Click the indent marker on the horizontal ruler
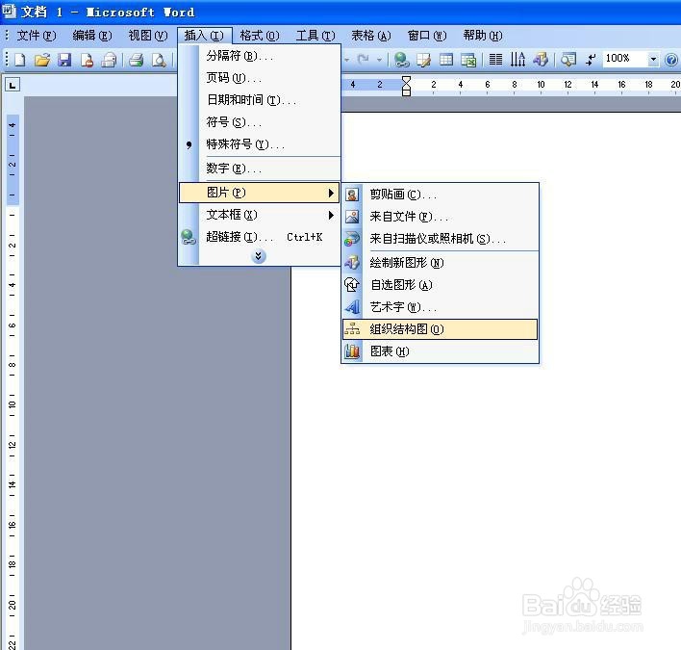This screenshot has width=681, height=650. tap(406, 86)
